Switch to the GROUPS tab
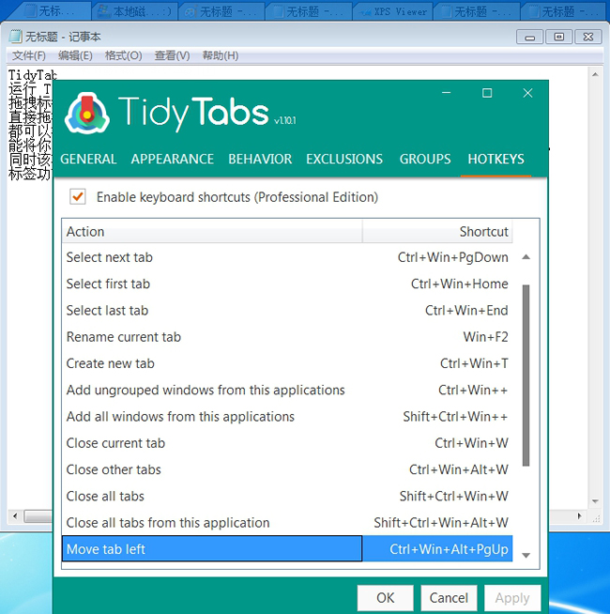 [x=425, y=159]
